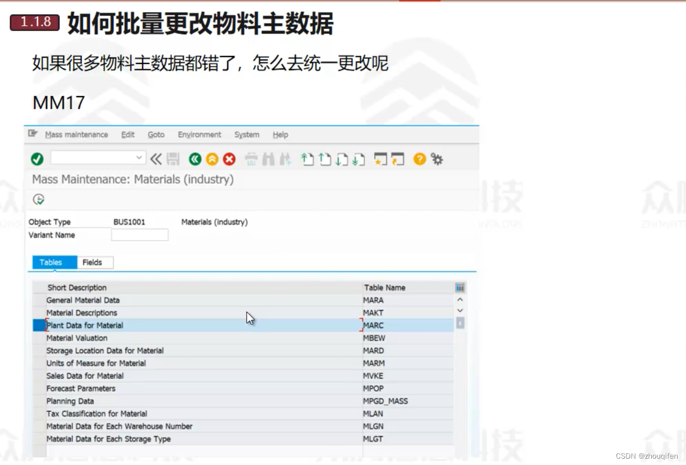Click the red Cancel icon
This screenshot has width=686, height=465.
(x=229, y=159)
